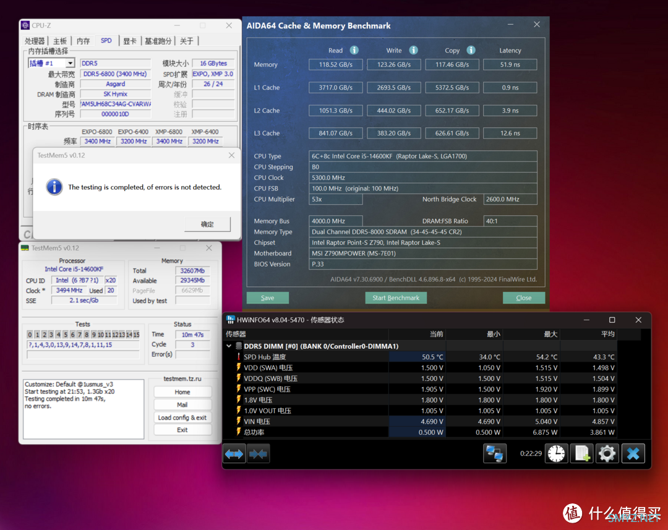Click lightning icon of VIN 电压 row
This screenshot has height=530, width=668.
(x=239, y=421)
